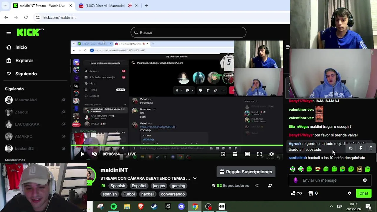The height and width of the screenshot is (212, 377).
Task: Type in Enviar un mensaje field
Action: pos(330,180)
